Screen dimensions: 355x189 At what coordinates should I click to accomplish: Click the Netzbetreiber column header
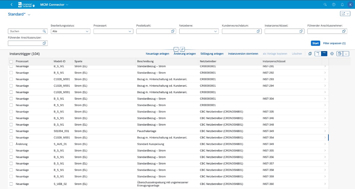point(230,62)
